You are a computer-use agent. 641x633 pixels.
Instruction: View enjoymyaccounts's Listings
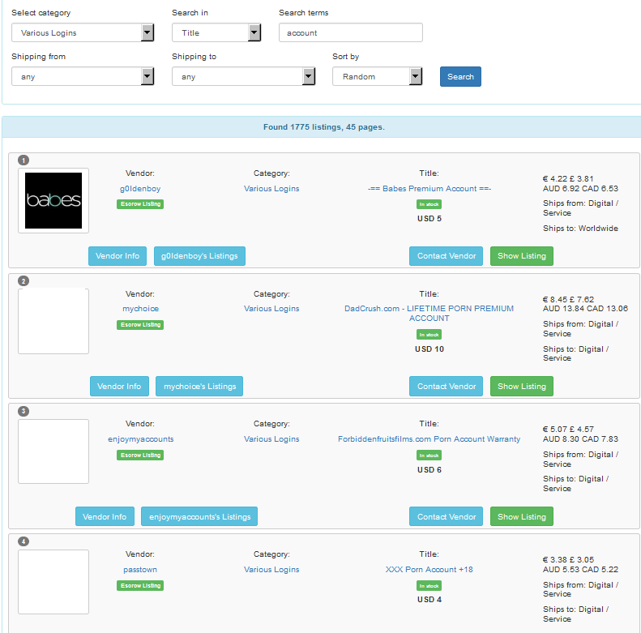pyautogui.click(x=199, y=517)
